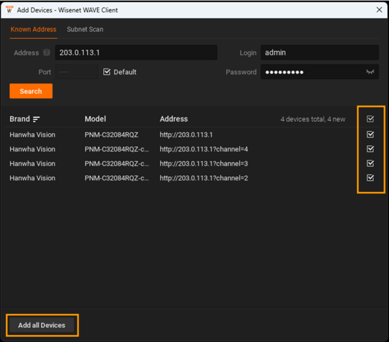Viewport: 389px width, 342px height.
Task: Sort by the Model column header
Action: tap(95, 119)
